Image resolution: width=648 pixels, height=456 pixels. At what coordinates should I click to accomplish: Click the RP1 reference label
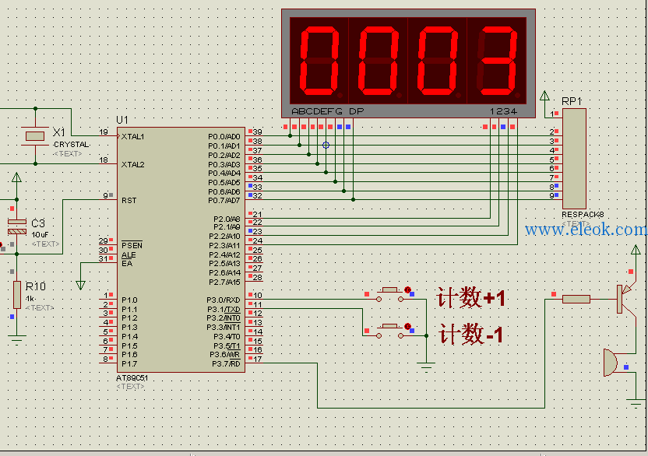[572, 102]
